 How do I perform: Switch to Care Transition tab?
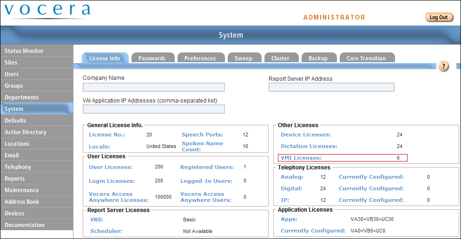(366, 58)
